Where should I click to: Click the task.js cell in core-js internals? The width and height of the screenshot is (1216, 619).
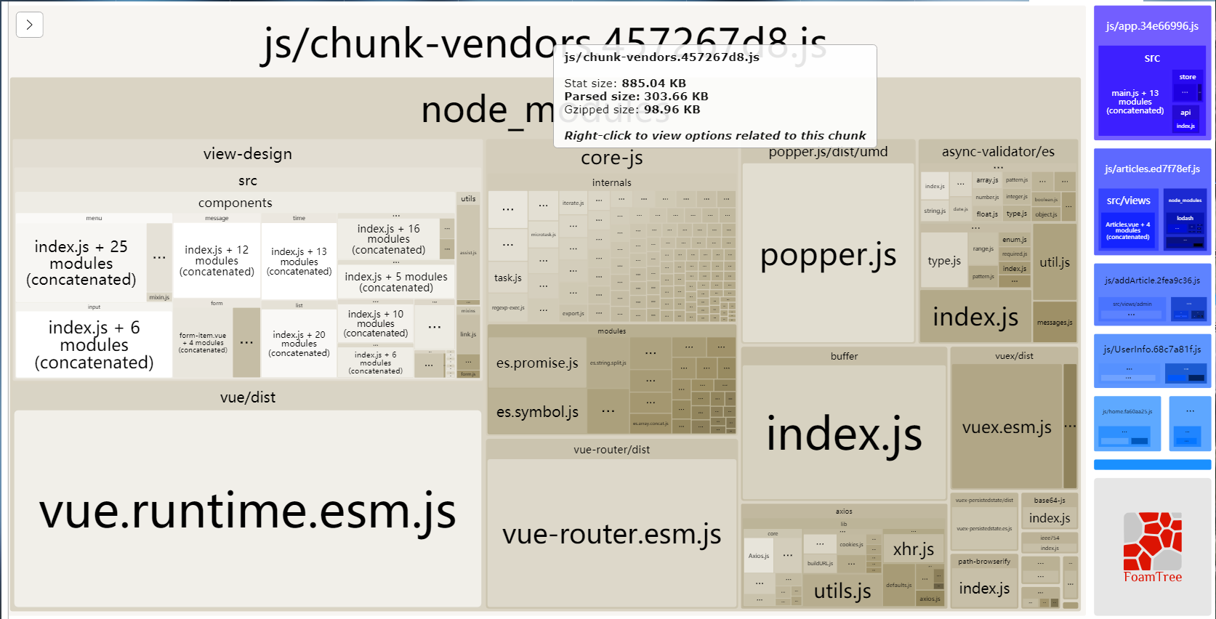[x=508, y=278]
